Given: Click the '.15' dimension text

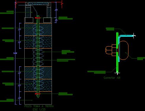Looking at the screenshot, I should pos(56,20).
